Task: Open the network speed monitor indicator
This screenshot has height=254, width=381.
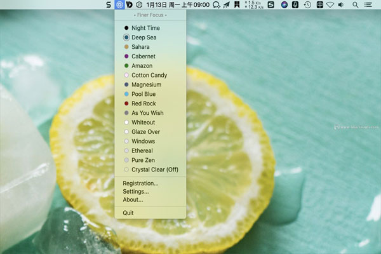Action: coord(254,5)
